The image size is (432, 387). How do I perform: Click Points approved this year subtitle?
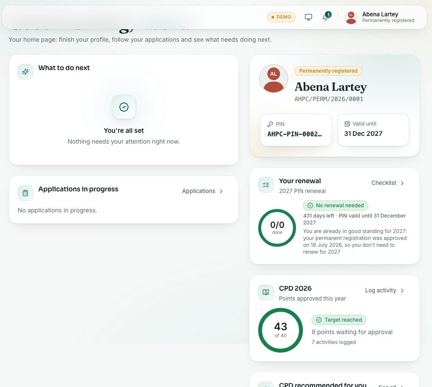[x=312, y=299]
